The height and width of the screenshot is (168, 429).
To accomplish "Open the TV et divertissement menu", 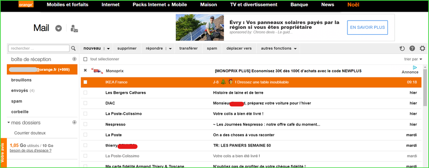I will click(254, 5).
